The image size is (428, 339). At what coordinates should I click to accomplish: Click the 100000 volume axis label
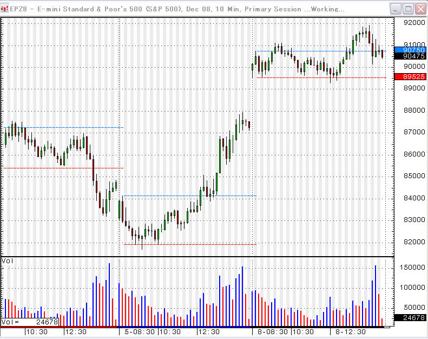(412, 288)
